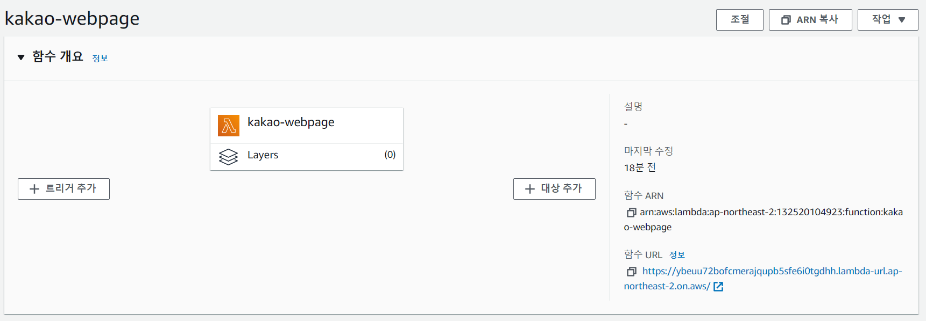Open the 작업 dropdown menu
The width and height of the screenshot is (926, 321).
coord(887,20)
